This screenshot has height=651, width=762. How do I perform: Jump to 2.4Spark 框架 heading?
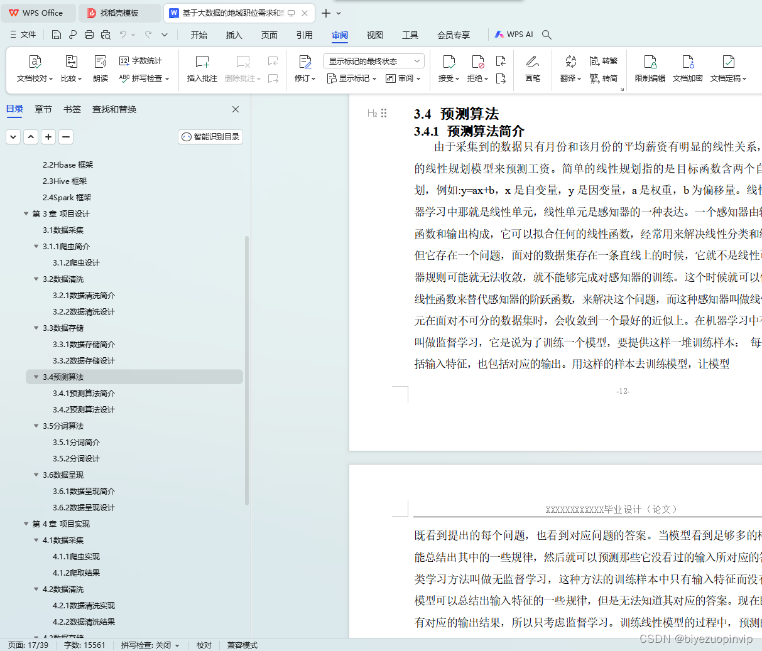pyautogui.click(x=67, y=198)
